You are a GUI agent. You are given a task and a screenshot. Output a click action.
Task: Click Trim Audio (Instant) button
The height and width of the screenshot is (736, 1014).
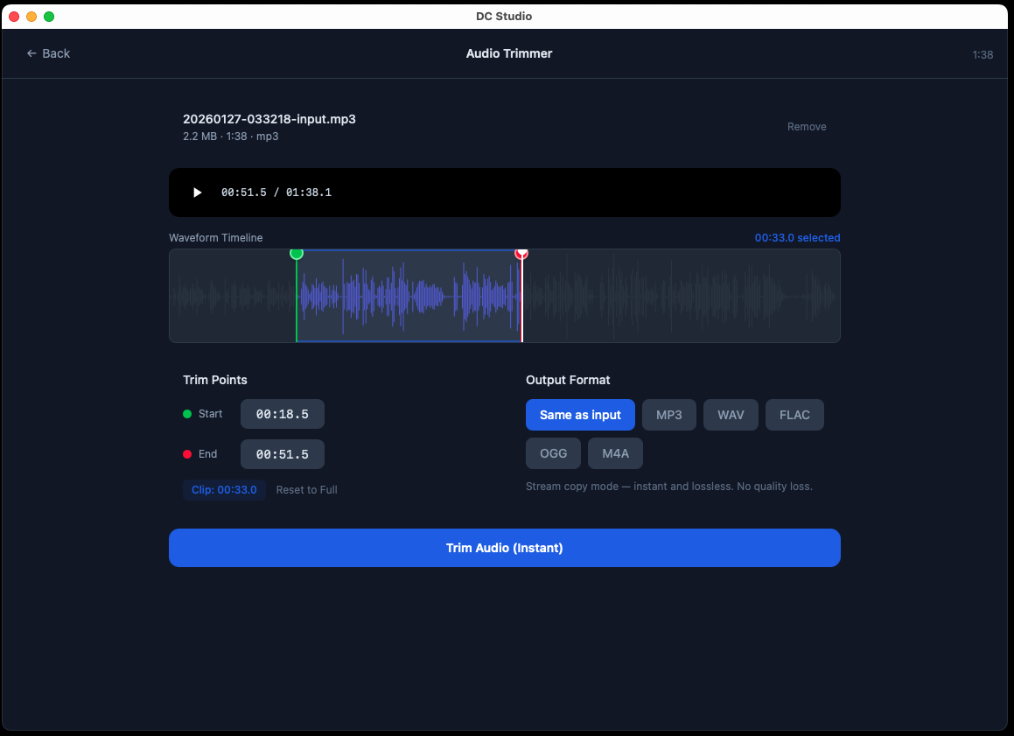pyautogui.click(x=505, y=547)
